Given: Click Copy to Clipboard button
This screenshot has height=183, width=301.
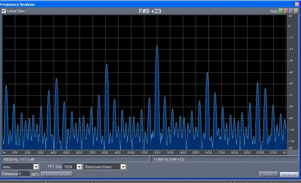Looking at the screenshot, I should coord(57,174).
